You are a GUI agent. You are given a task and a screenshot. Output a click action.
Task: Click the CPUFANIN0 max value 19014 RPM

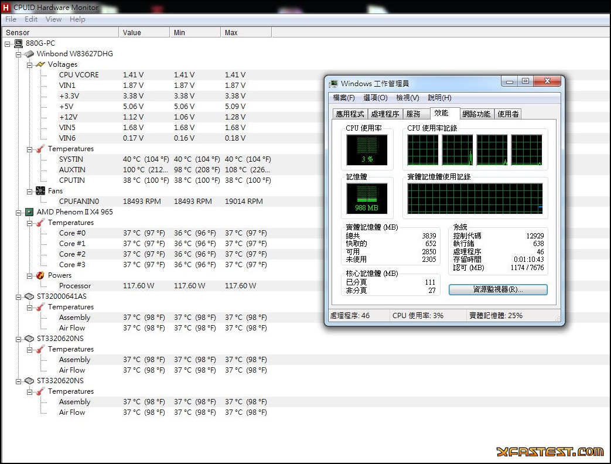point(244,202)
